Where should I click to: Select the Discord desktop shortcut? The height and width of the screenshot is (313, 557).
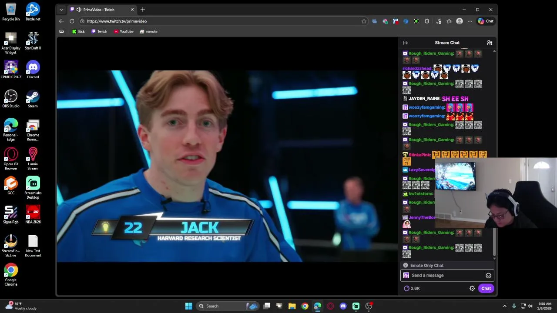point(33,70)
